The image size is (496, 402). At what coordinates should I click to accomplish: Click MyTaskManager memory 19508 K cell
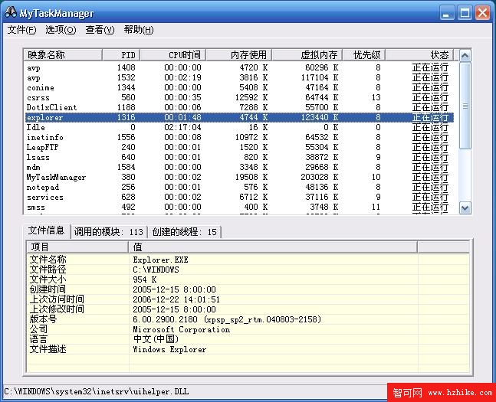pyautogui.click(x=251, y=177)
